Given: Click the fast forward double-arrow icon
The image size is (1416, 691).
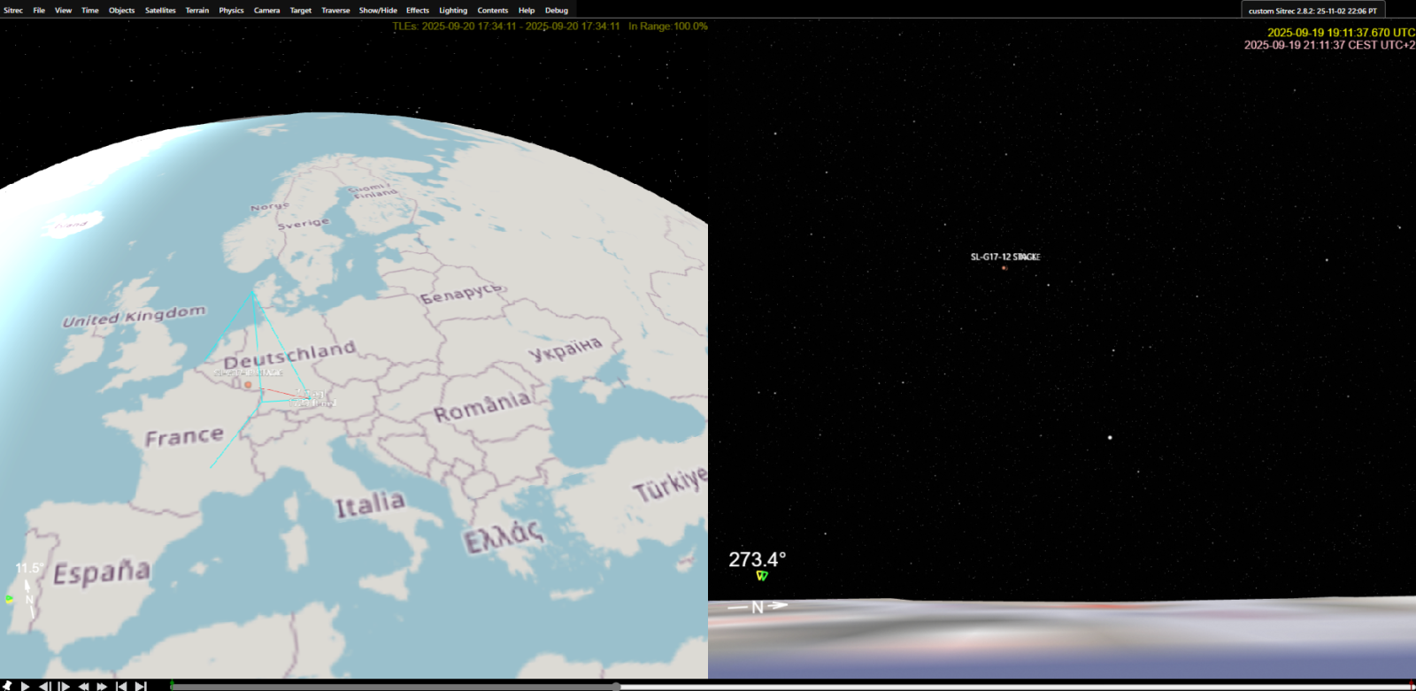Looking at the screenshot, I should 102,686.
